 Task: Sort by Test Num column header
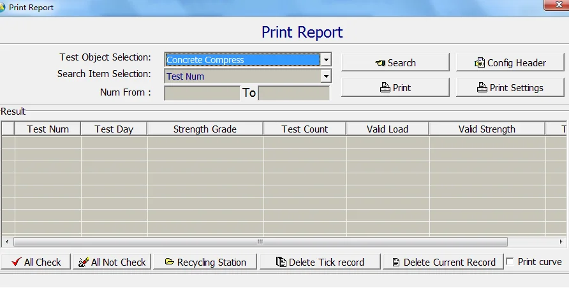48,129
